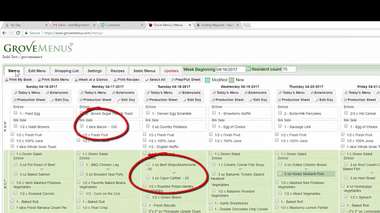Click Edit Day for Monday
The height and width of the screenshot is (213, 380).
tap(126, 100)
